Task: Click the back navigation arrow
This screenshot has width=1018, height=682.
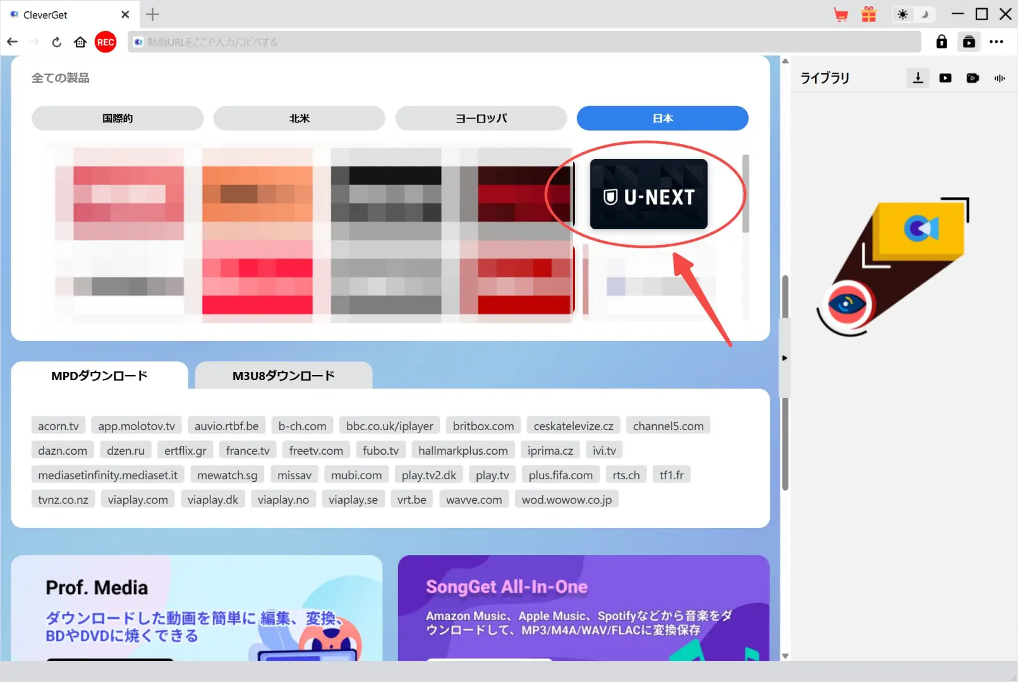Action: (x=12, y=42)
